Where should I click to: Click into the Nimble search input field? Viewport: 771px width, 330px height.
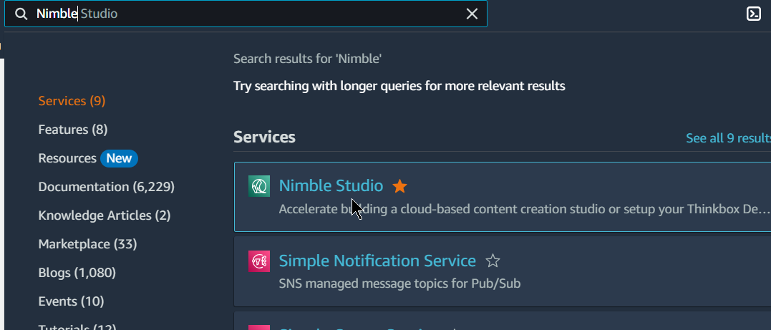coord(246,14)
